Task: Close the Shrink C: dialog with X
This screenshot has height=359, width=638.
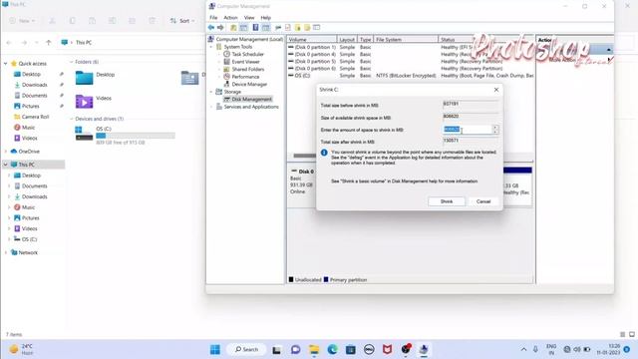Action: click(496, 90)
